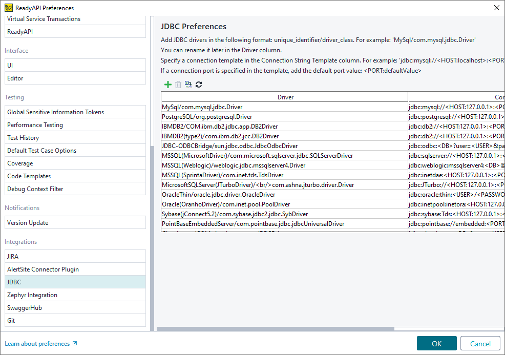Add a new JDBC driver
The image size is (505, 355).
pos(167,84)
